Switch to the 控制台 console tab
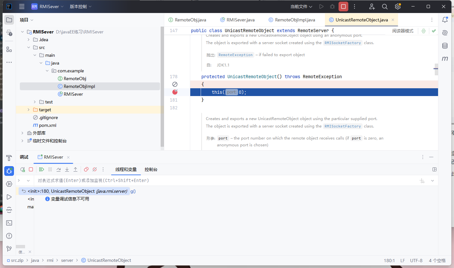 [x=151, y=169]
